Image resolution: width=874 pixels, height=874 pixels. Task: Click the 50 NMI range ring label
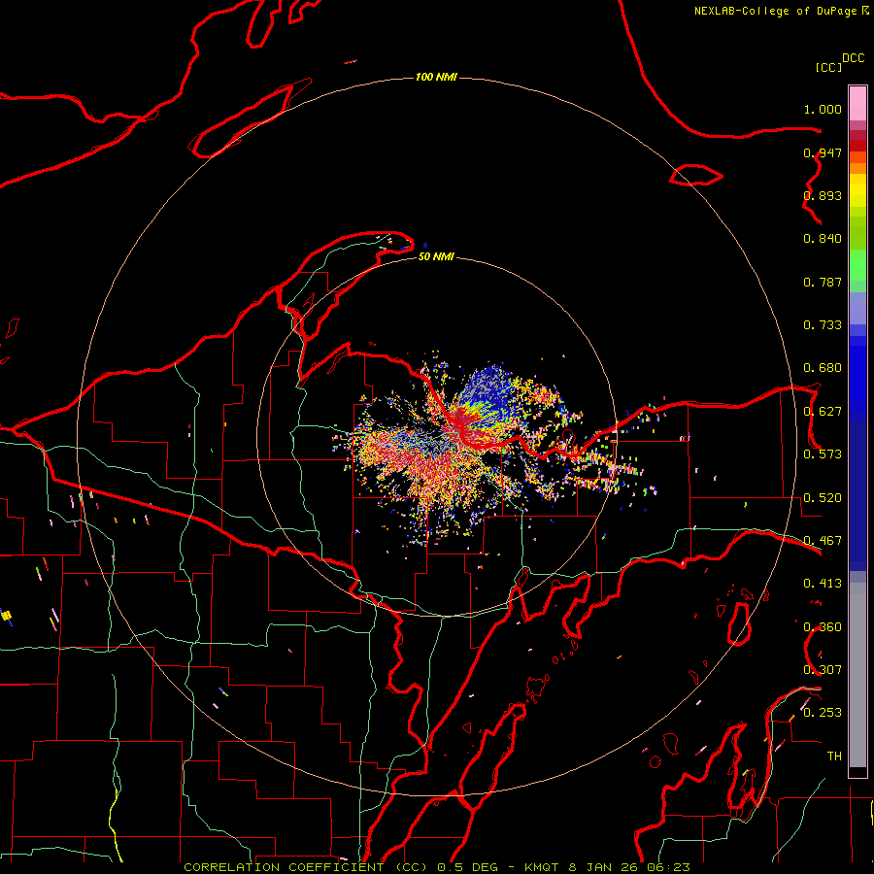click(x=436, y=257)
